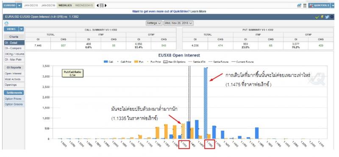Click the CALL SUMMARY VS 1.1392 header

click(x=101, y=30)
